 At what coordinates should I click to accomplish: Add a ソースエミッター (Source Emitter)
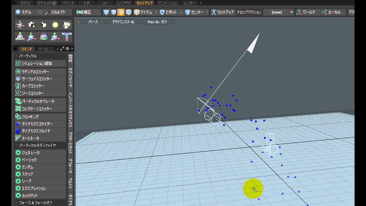pyautogui.click(x=40, y=93)
